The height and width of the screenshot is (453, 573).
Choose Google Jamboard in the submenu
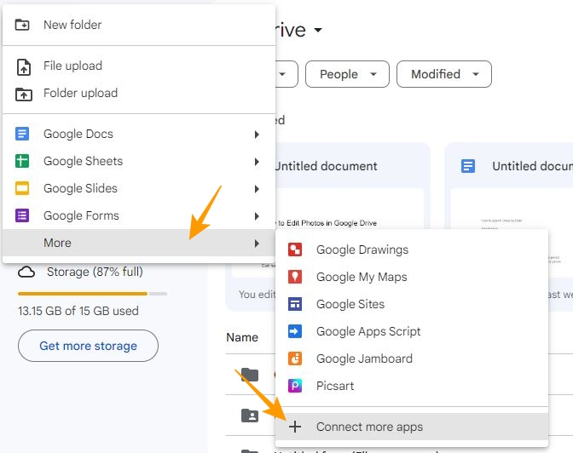pos(412,358)
